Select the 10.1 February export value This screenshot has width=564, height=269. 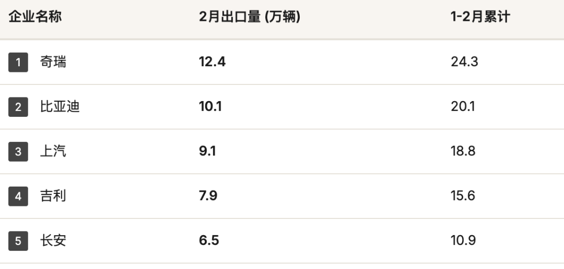210,107
